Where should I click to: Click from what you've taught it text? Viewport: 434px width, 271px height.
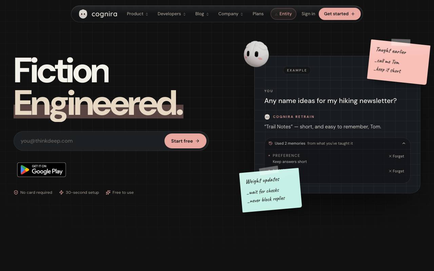click(330, 143)
